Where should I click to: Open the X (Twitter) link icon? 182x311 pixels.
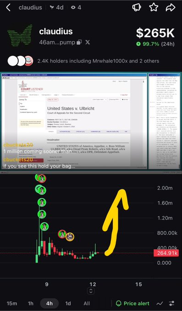click(x=88, y=42)
